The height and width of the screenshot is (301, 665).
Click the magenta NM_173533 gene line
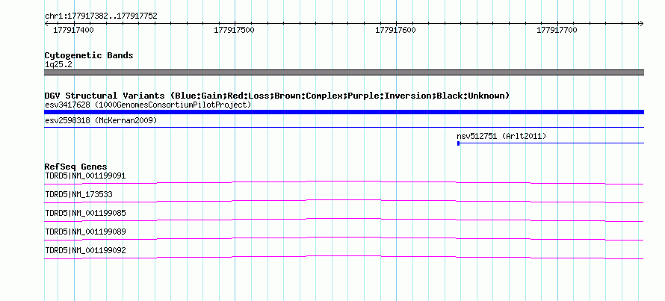[344, 200]
